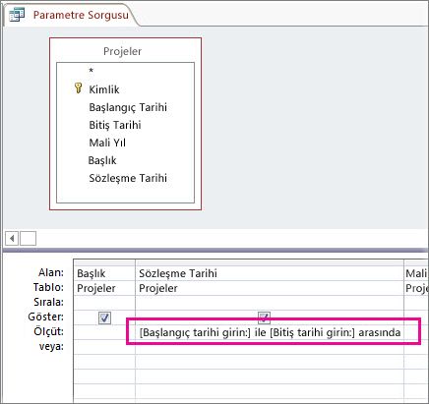Viewport: 429px width, 404px height.
Task: Click Projeler table cell under Başlık
Action: (104, 288)
